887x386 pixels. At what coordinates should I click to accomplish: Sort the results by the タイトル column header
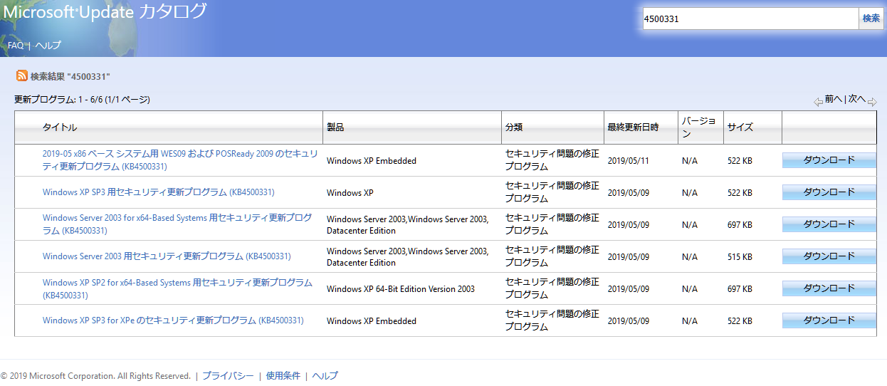pyautogui.click(x=60, y=127)
